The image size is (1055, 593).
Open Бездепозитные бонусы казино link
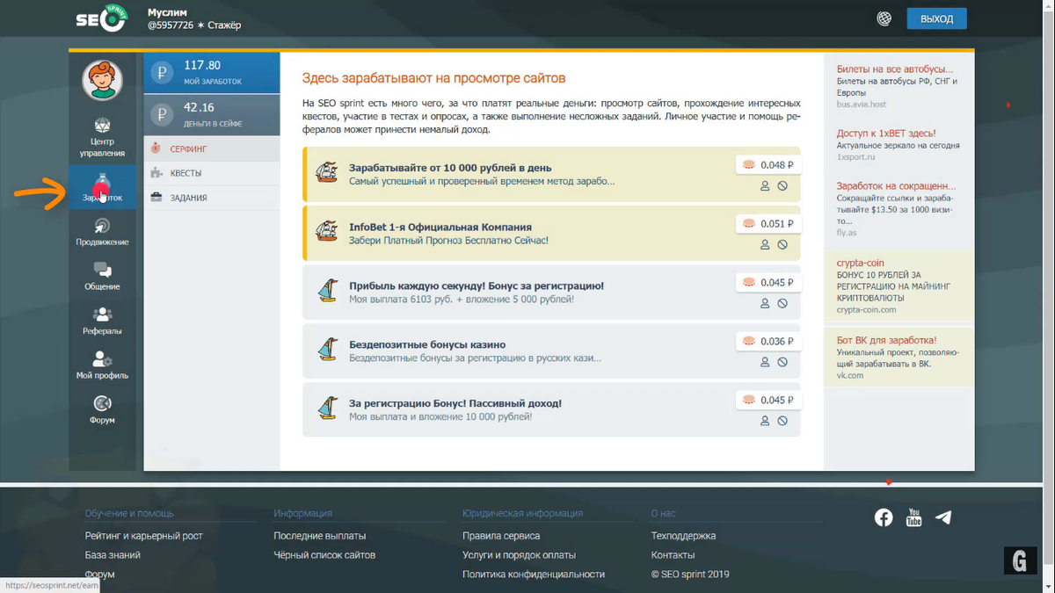tap(427, 345)
